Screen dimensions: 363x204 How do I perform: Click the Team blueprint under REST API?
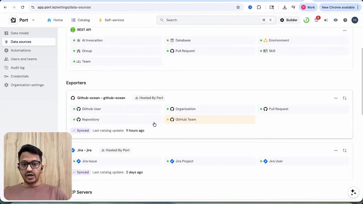click(116, 62)
